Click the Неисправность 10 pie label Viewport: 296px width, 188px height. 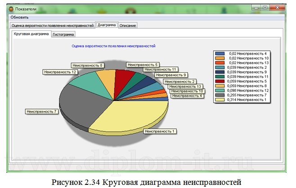point(187,91)
